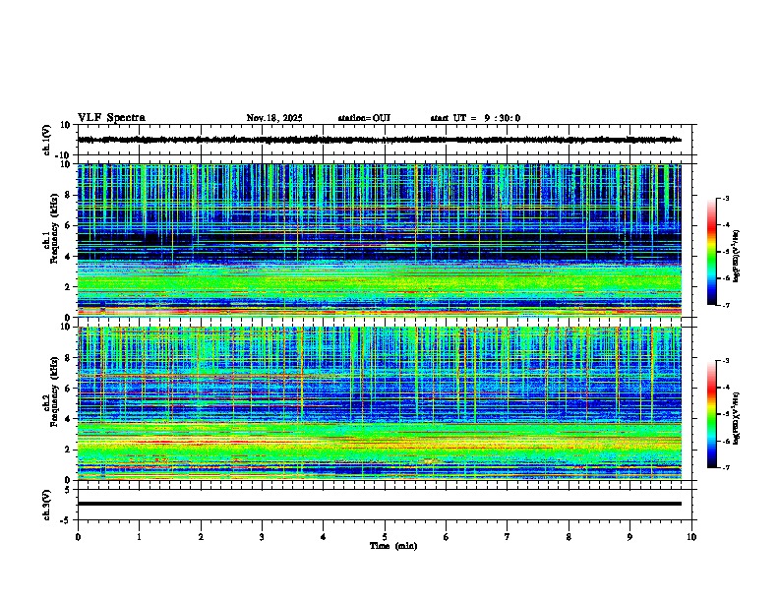Click the "VLF Spectra" plot title

click(111, 118)
